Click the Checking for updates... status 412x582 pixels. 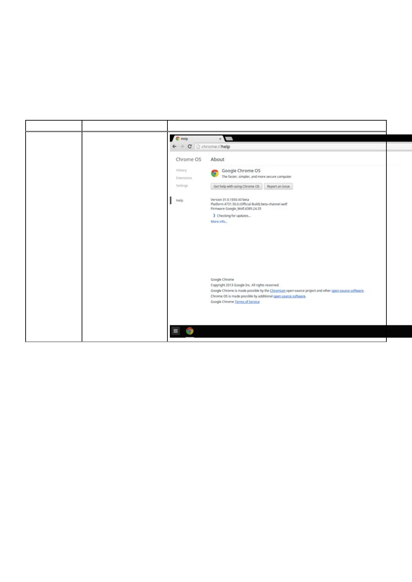click(x=234, y=216)
